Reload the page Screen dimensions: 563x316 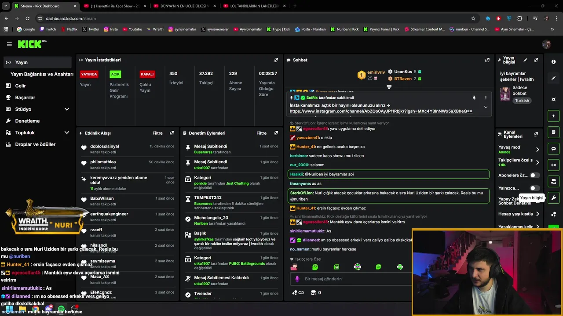click(x=27, y=18)
